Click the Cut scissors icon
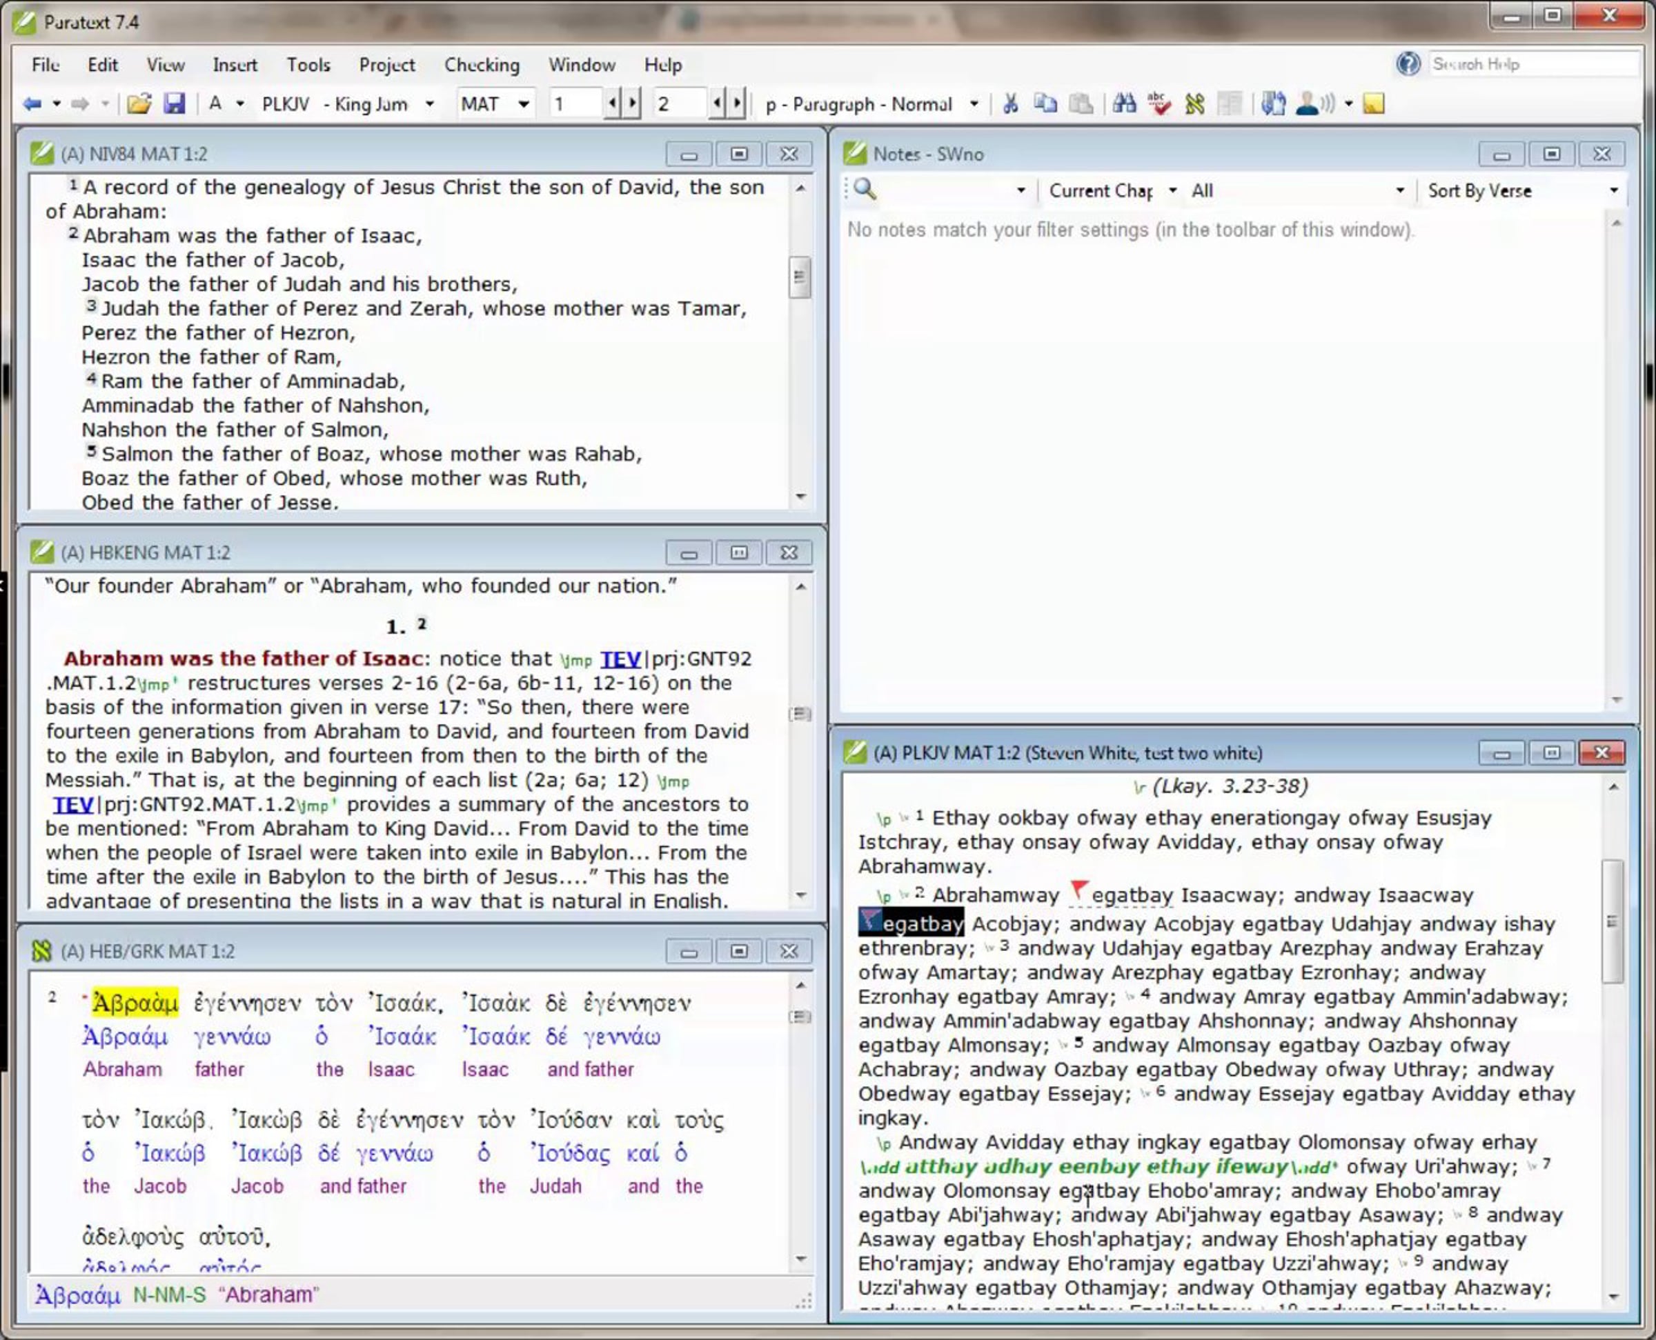1656x1340 pixels. point(1010,103)
